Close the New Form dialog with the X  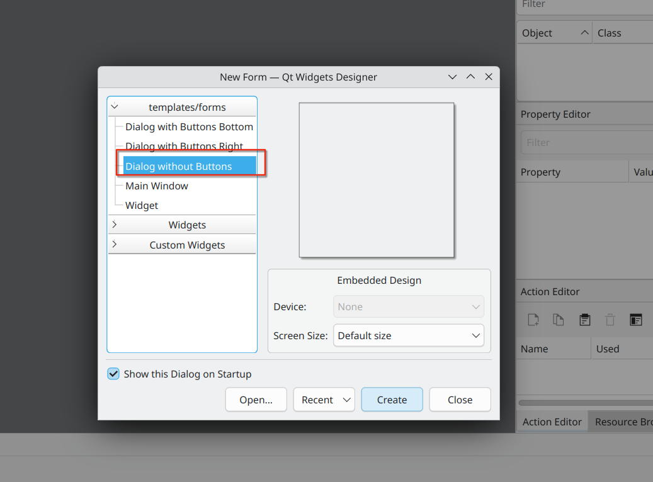[x=489, y=77]
